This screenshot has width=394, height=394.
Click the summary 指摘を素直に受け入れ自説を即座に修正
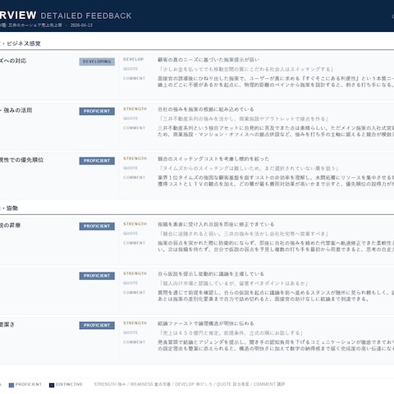(x=216, y=224)
